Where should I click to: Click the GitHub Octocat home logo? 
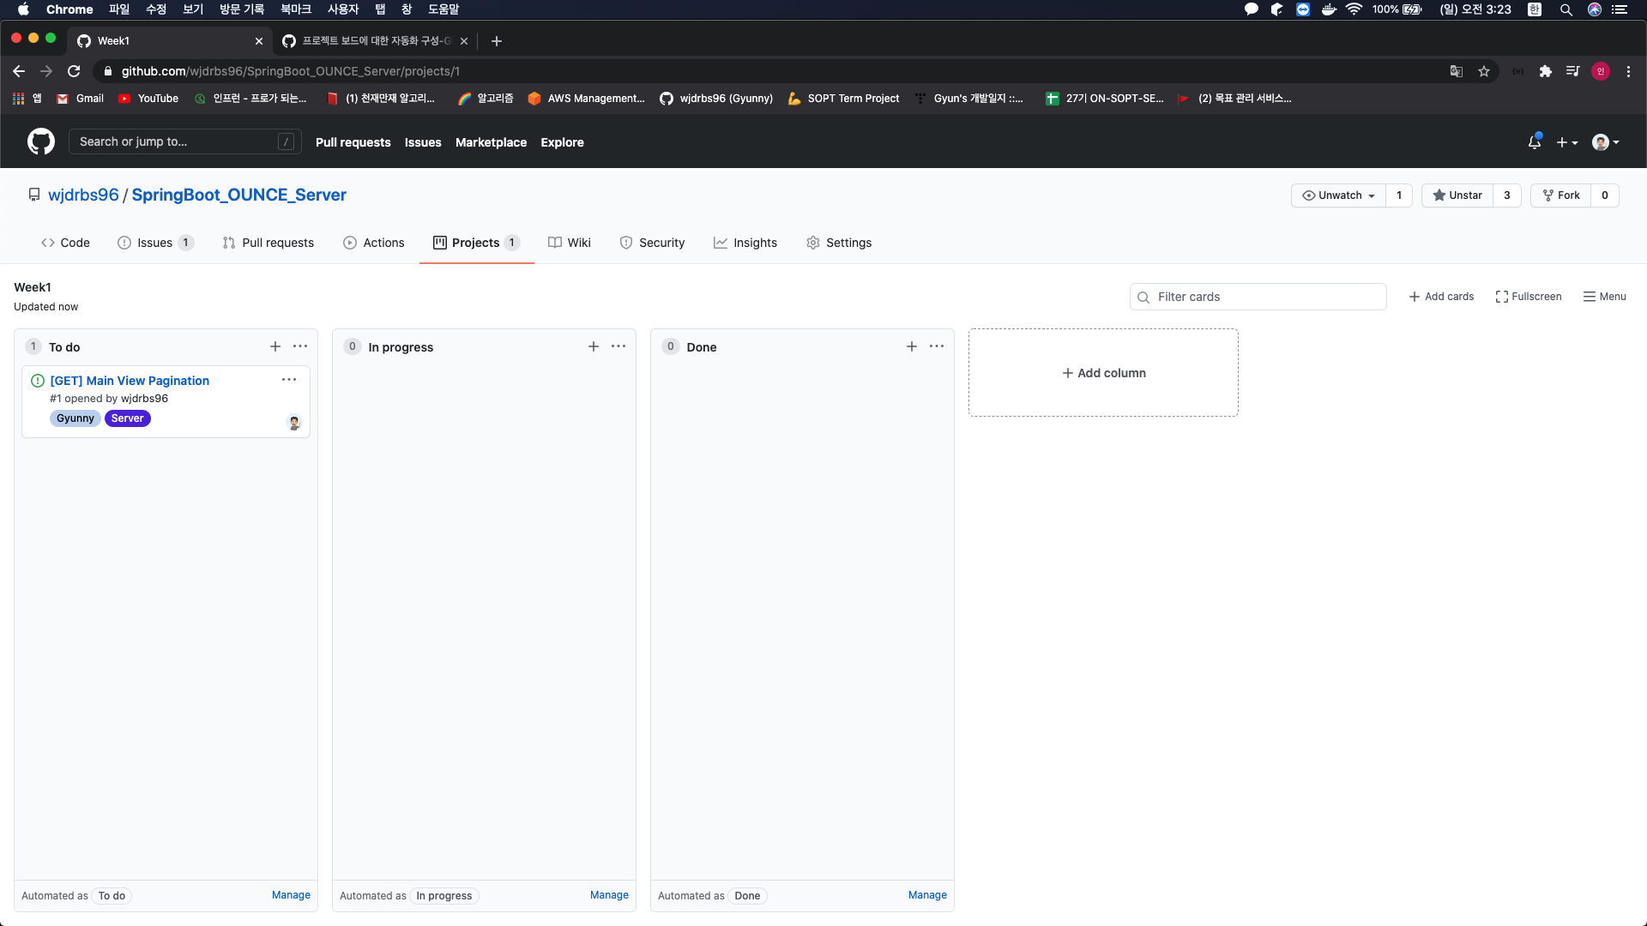pos(40,141)
